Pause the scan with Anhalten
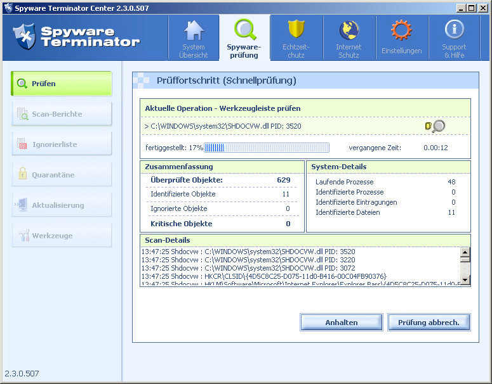The height and width of the screenshot is (384, 492). click(342, 323)
